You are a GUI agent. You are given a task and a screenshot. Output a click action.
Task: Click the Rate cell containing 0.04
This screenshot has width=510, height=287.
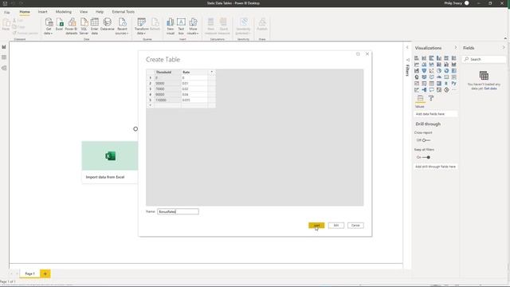[194, 94]
